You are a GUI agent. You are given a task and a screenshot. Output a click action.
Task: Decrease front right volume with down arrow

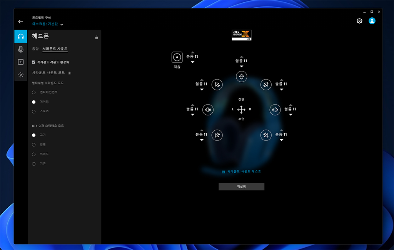pos(281,90)
